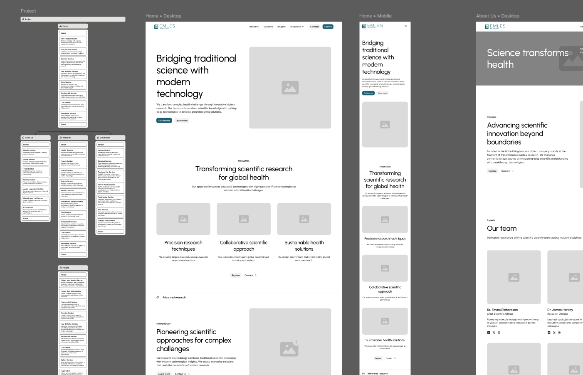The image size is (583, 375).
Task: Select Contact Form Section card under Collaborate
Action: coord(110,224)
